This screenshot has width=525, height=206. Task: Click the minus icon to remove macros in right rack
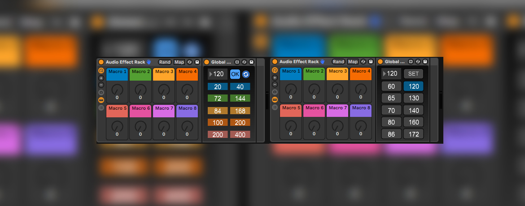pyautogui.click(x=275, y=85)
